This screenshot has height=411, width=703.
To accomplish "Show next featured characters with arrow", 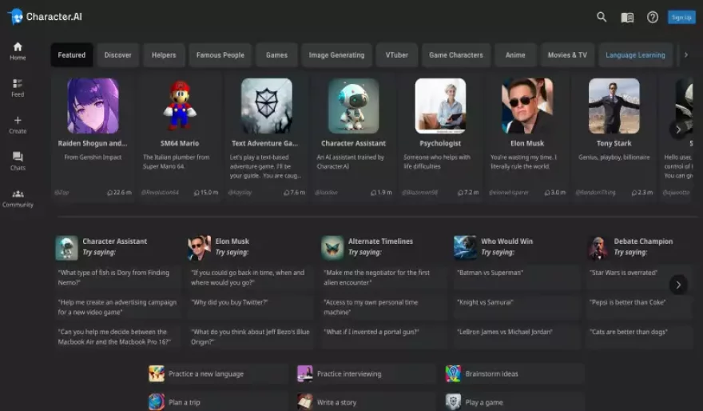I will coord(678,130).
